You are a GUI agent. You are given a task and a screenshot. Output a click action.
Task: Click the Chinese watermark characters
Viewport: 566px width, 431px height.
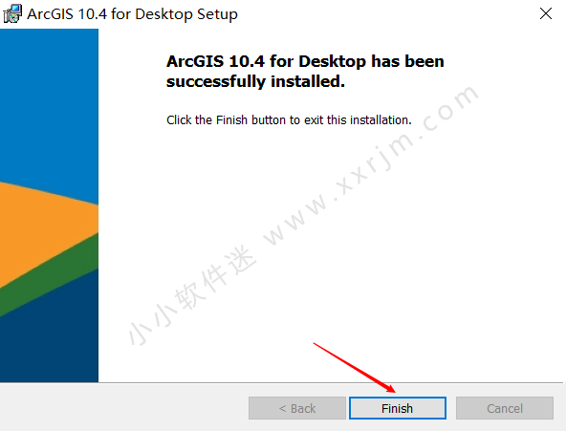point(192,295)
